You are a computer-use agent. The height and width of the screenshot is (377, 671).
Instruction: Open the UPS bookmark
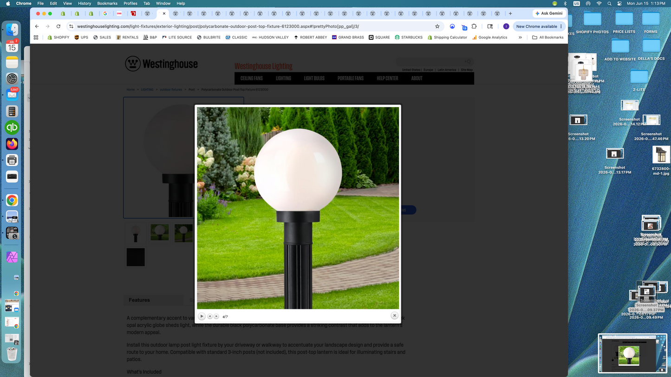tap(81, 37)
